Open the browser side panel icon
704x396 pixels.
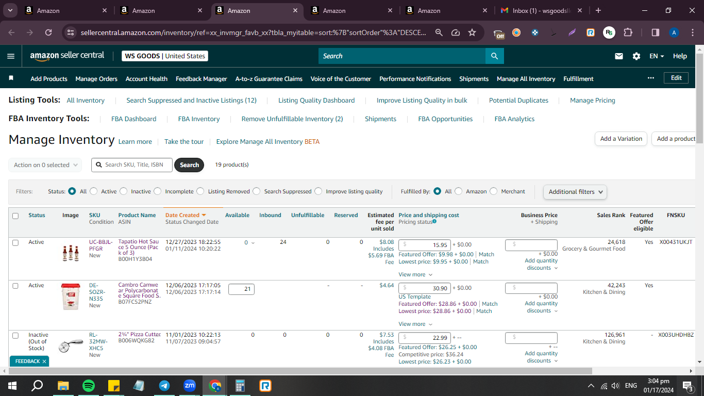pos(656,32)
